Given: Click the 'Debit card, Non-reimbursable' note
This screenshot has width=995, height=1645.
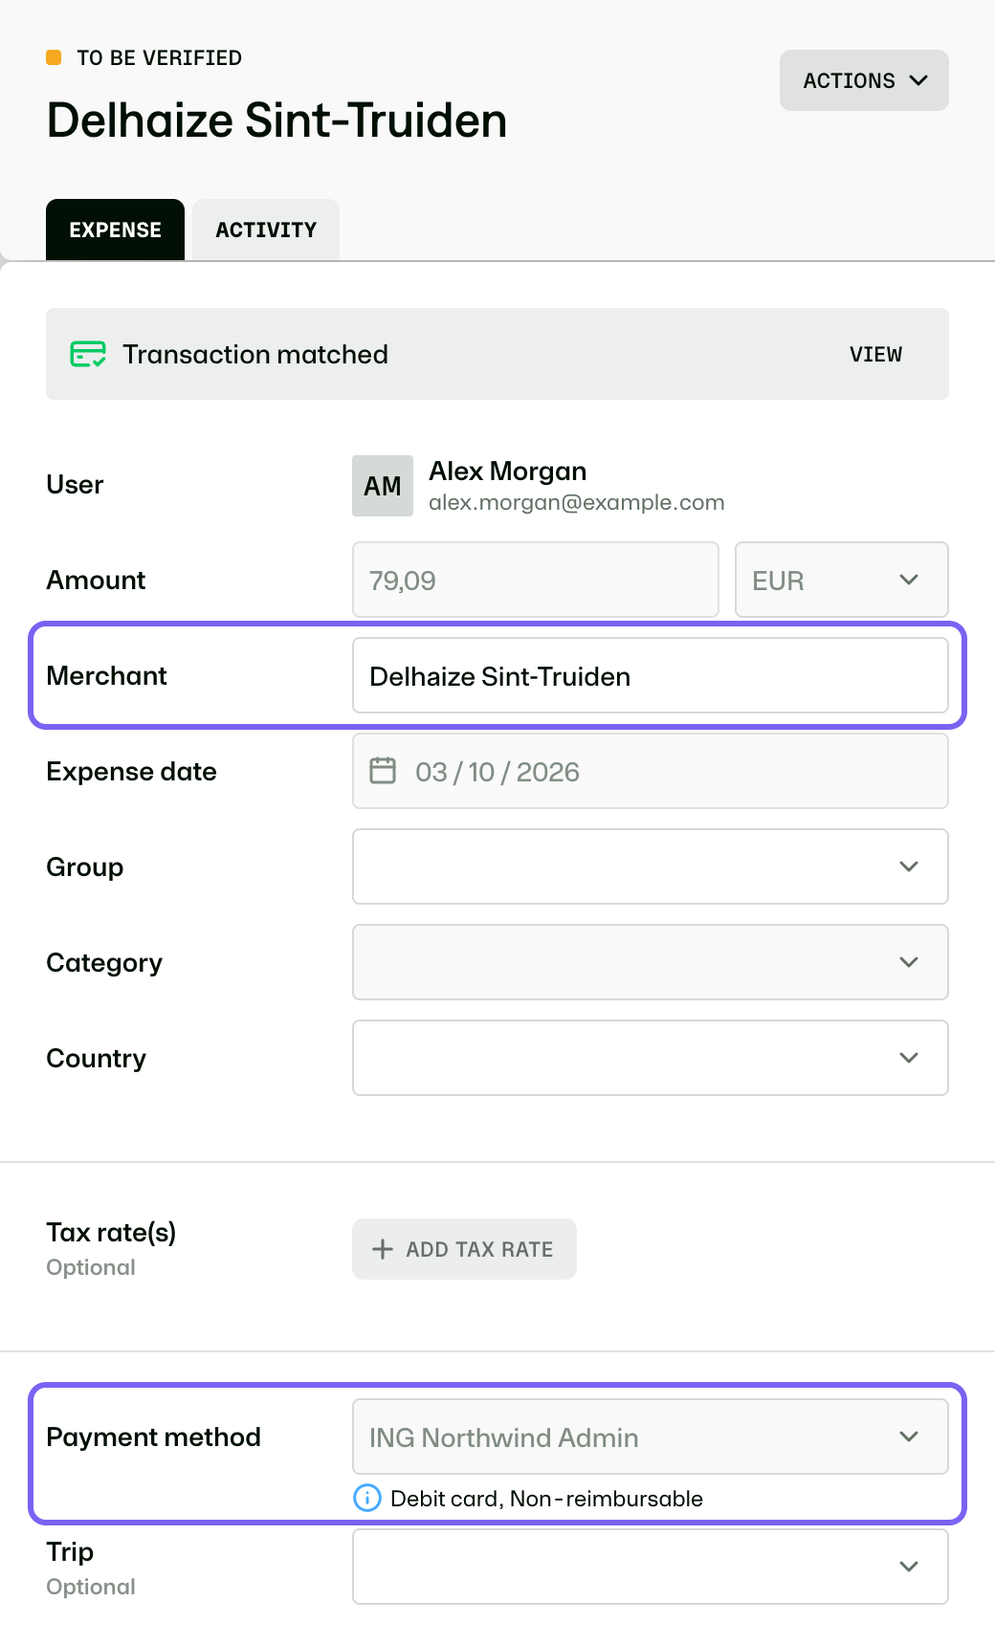Looking at the screenshot, I should click(546, 1499).
